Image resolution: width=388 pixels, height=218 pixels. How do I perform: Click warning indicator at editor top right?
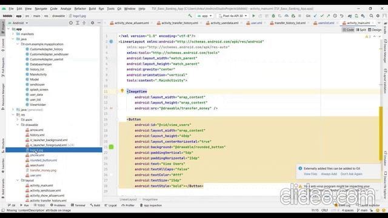pyautogui.click(x=368, y=36)
